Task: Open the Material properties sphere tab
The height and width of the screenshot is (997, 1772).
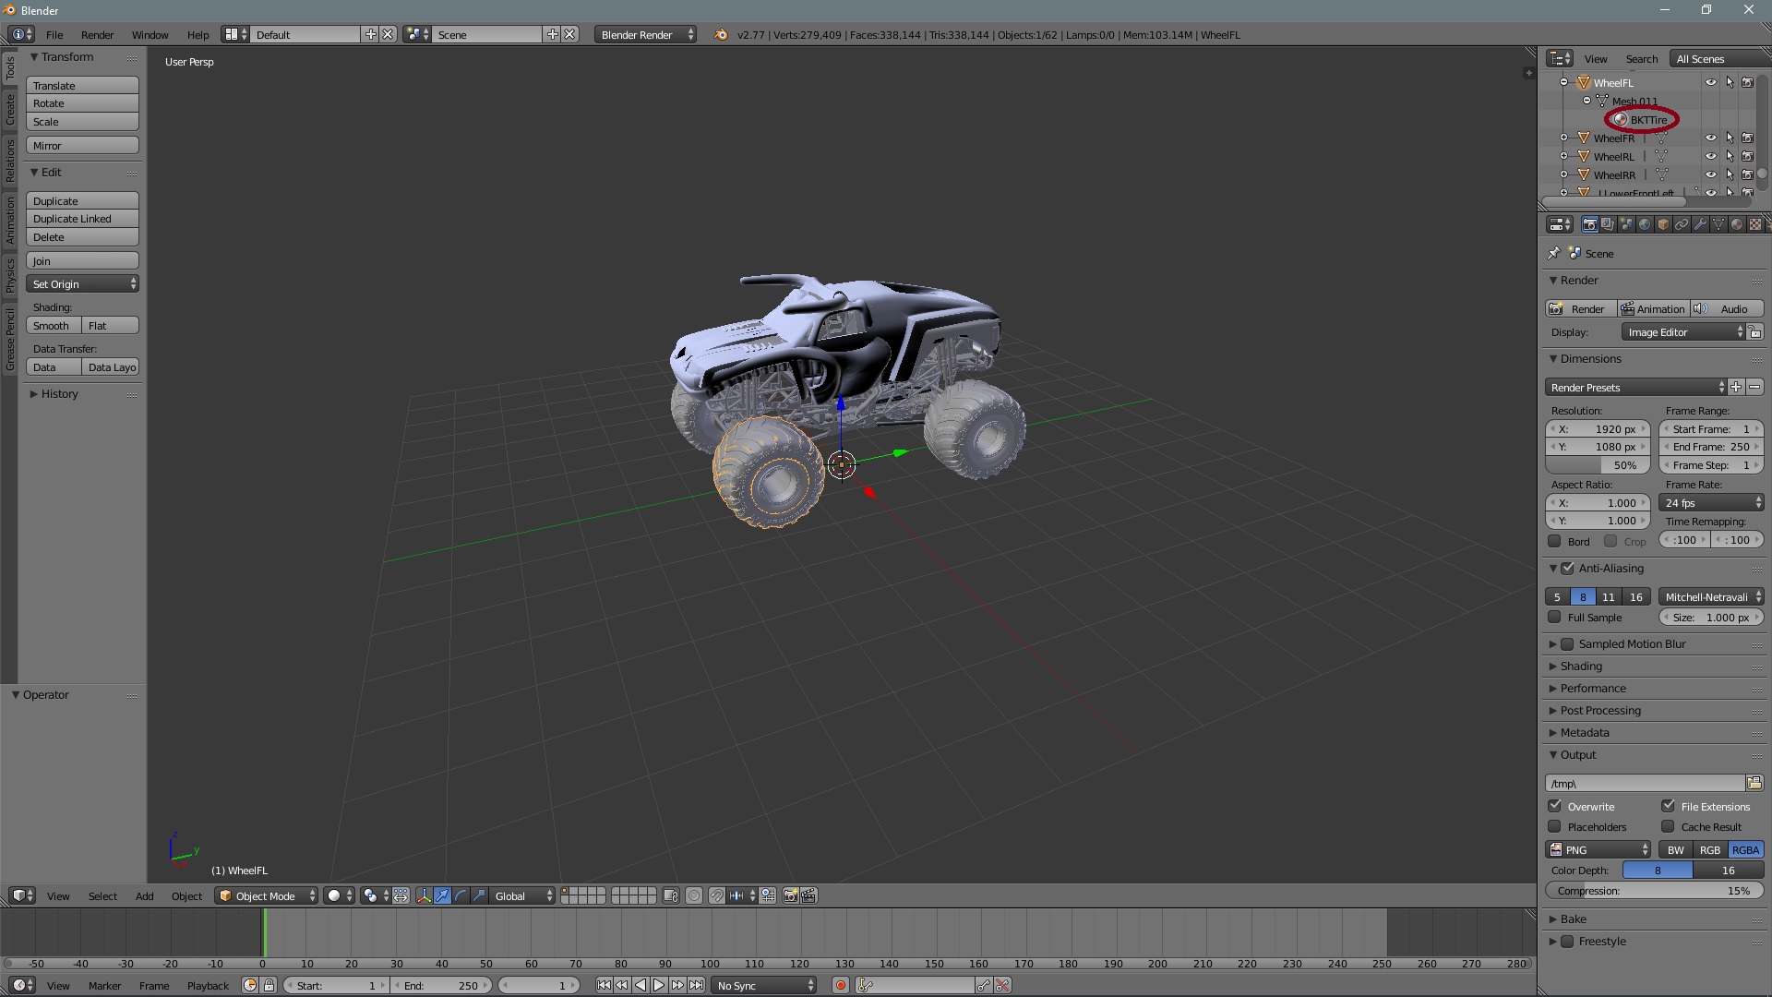Action: point(1736,224)
